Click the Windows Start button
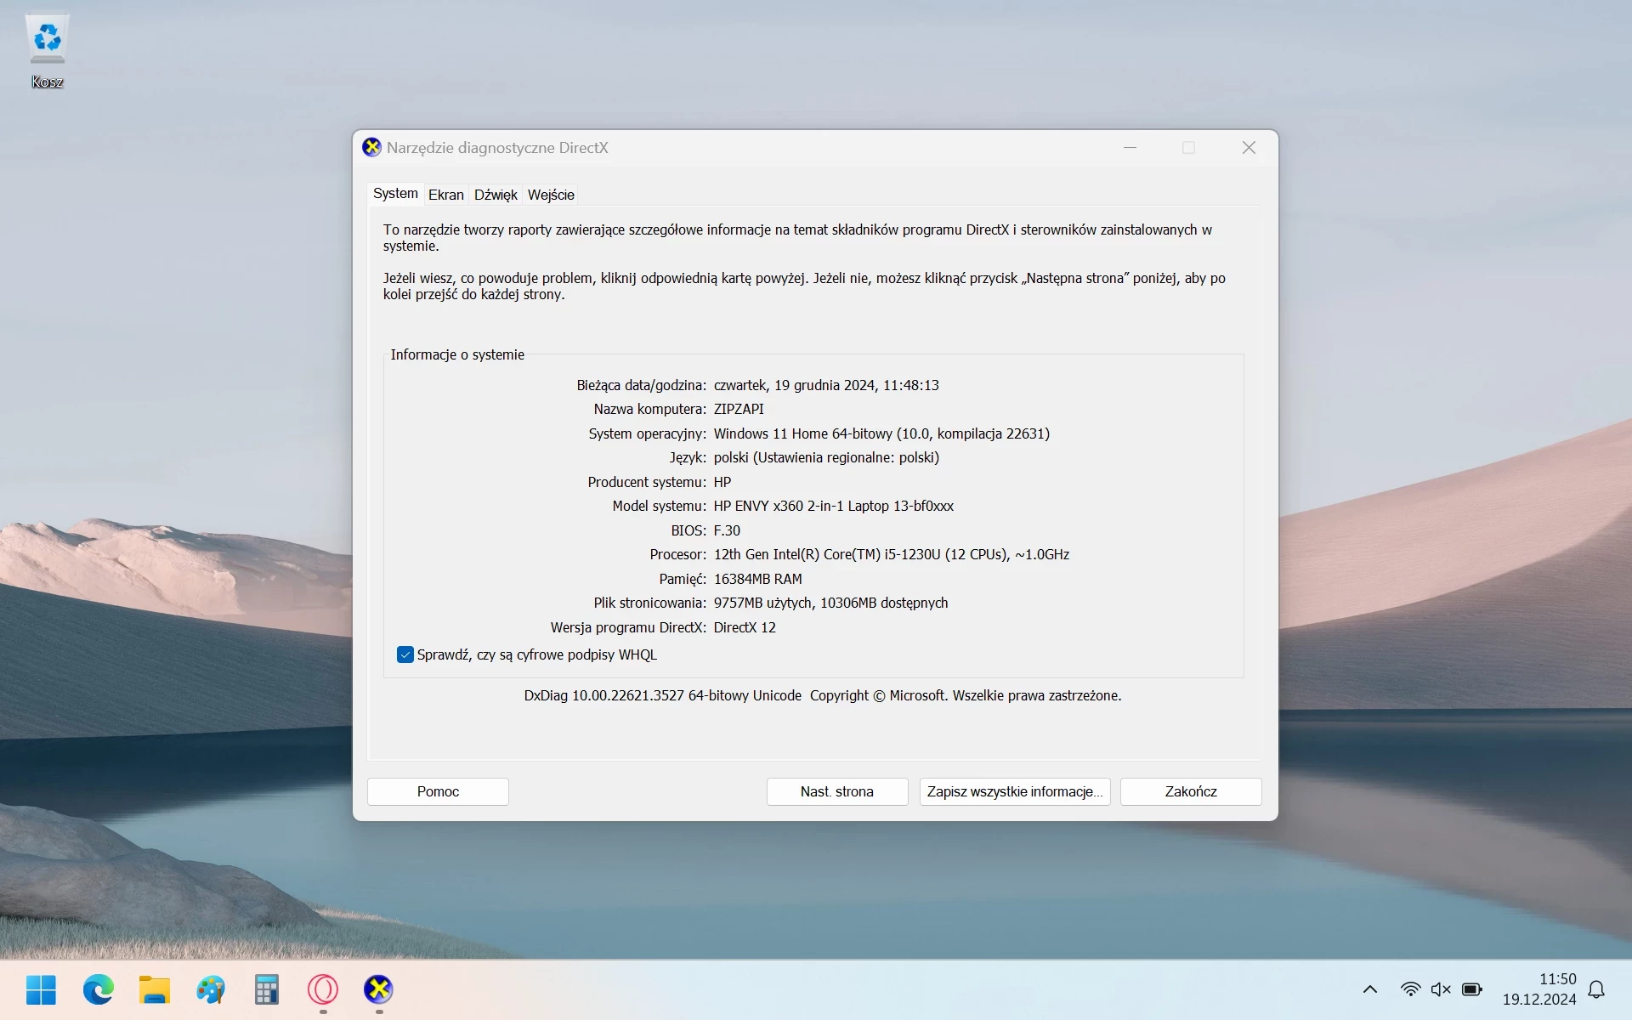Image resolution: width=1632 pixels, height=1020 pixels. click(x=41, y=989)
